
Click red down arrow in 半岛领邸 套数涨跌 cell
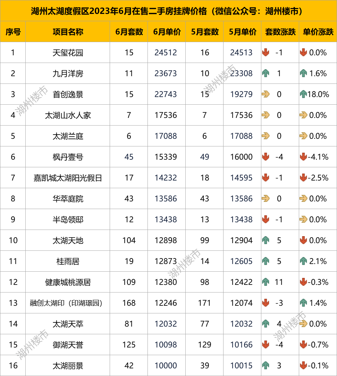click(266, 219)
